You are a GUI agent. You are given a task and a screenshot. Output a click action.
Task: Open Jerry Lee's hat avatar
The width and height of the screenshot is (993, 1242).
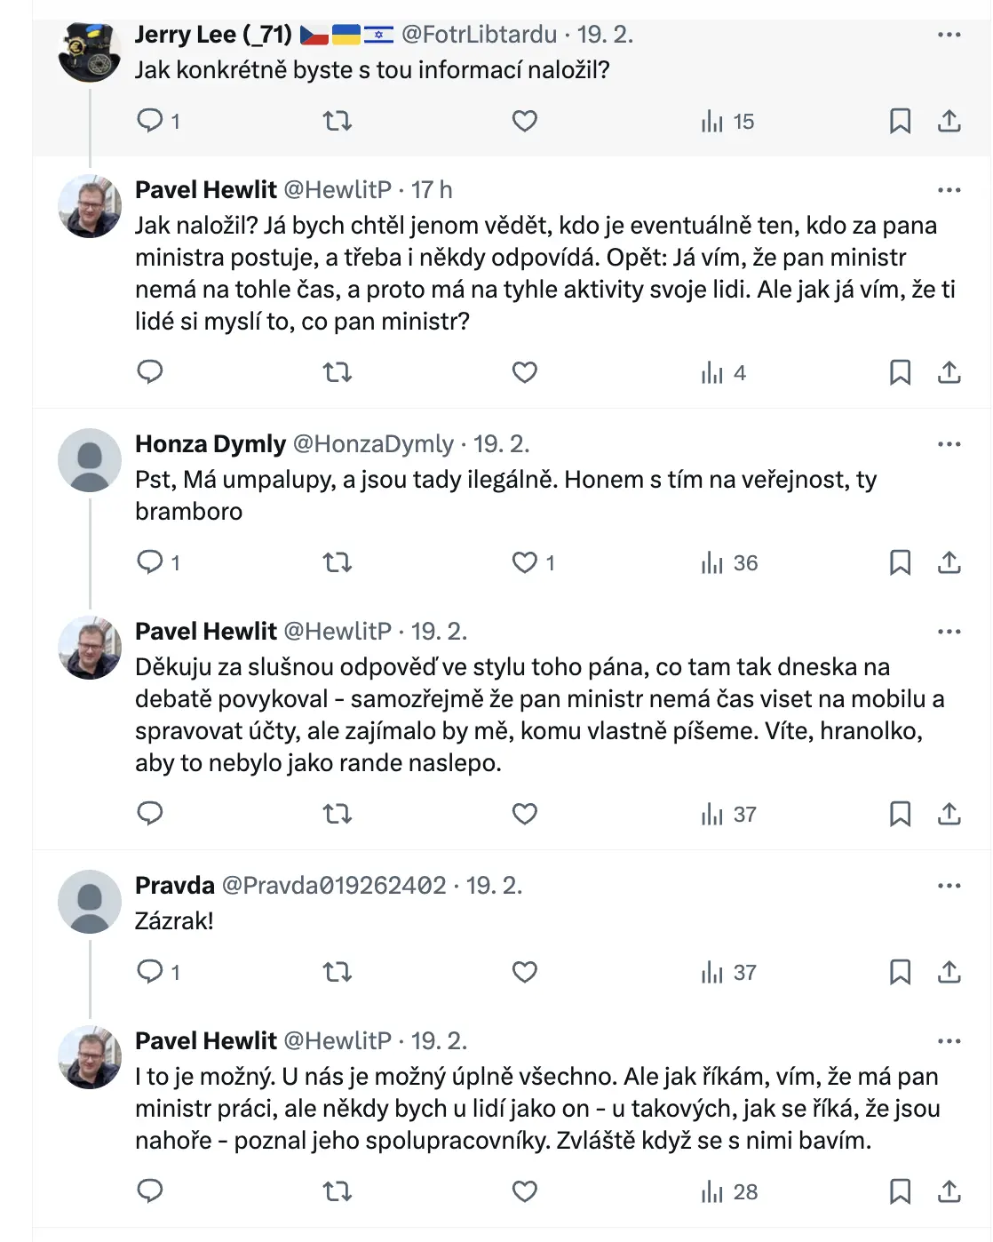click(90, 51)
